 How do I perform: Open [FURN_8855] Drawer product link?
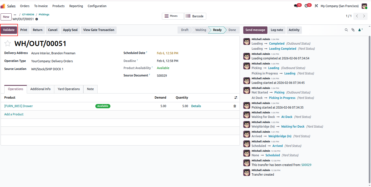coord(18,106)
